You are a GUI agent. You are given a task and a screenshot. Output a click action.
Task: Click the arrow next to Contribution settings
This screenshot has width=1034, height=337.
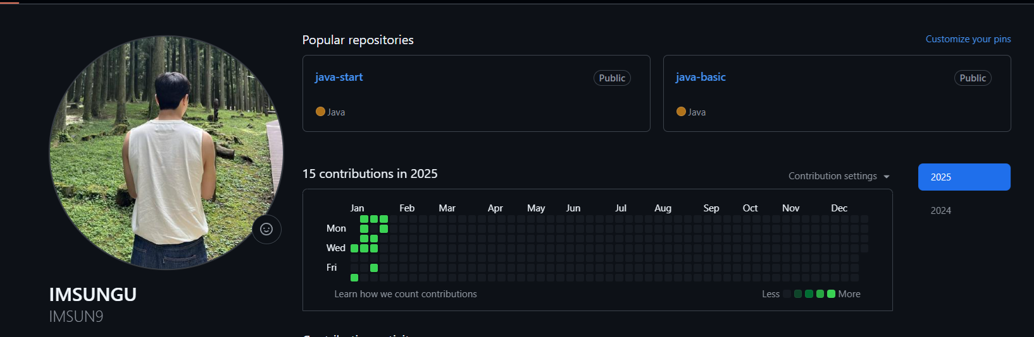coord(887,177)
